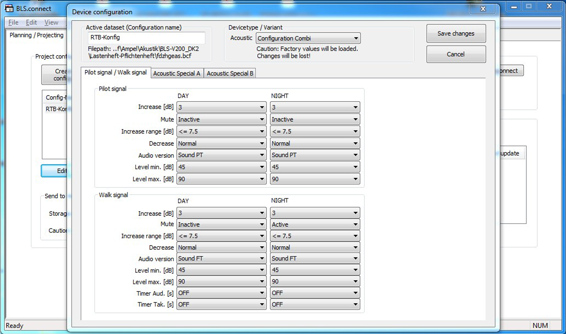
Task: Open Walk signal NIGHT Decrease dropdown
Action: (x=315, y=248)
